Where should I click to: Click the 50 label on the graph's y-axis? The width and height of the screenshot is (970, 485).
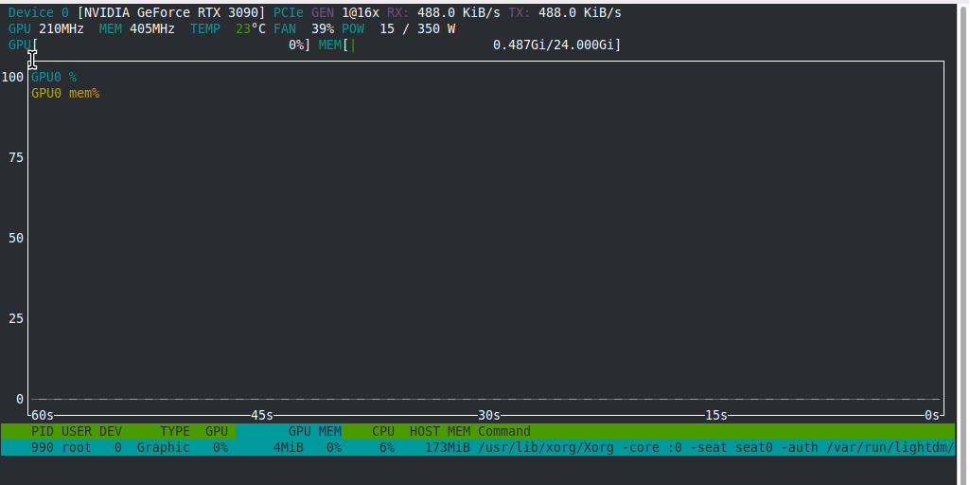(x=15, y=238)
